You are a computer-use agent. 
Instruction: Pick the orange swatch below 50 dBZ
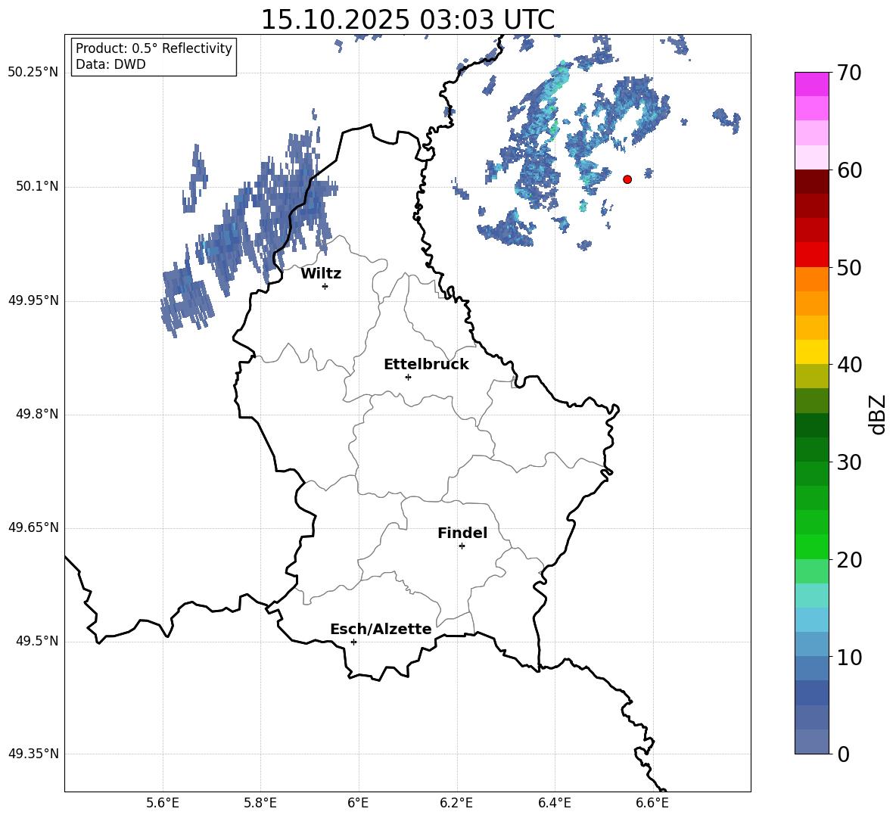pos(811,279)
